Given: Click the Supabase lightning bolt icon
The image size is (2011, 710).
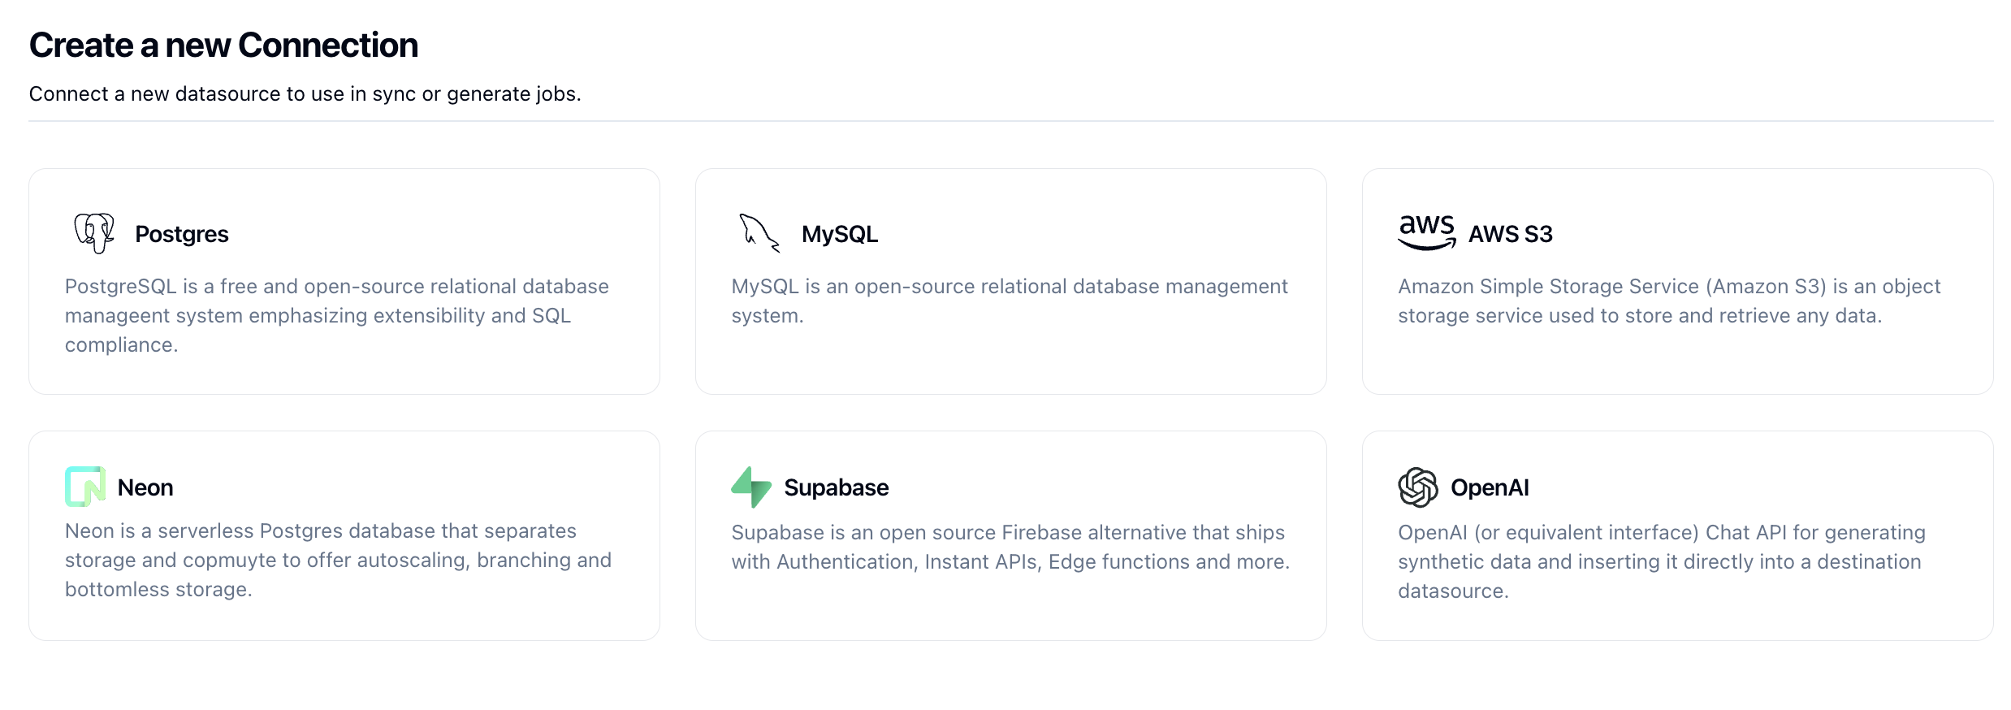Looking at the screenshot, I should (751, 487).
